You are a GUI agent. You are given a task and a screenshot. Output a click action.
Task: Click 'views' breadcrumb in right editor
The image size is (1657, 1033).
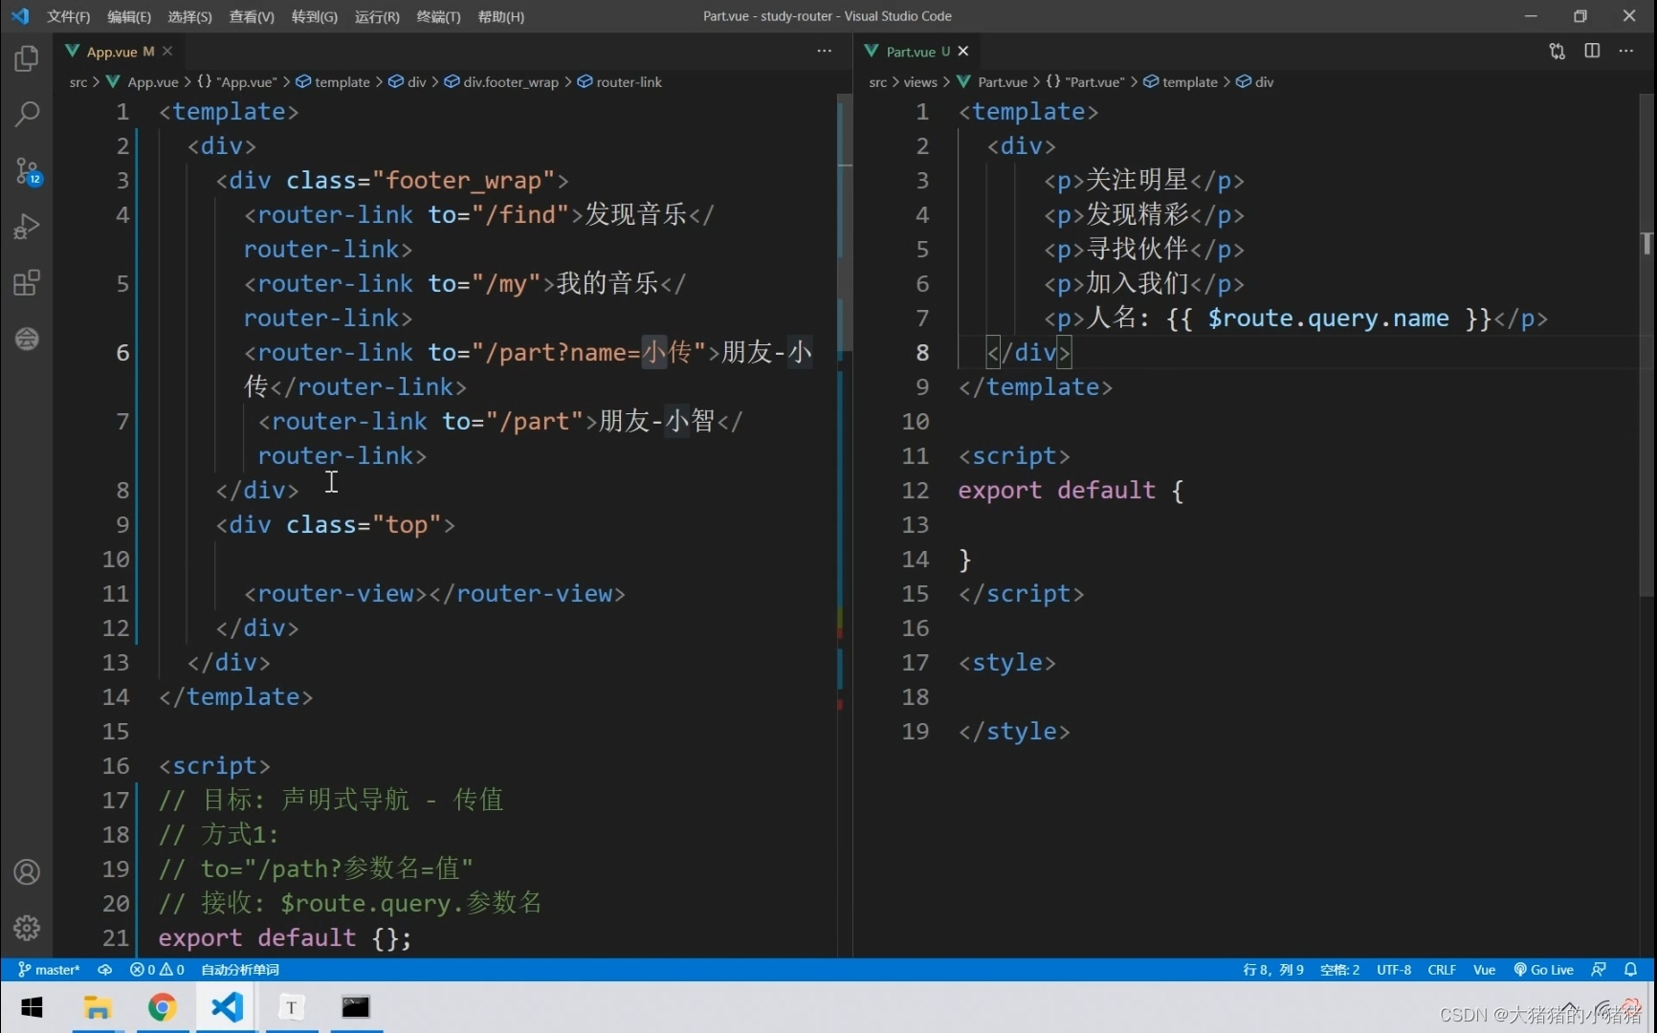pos(920,82)
